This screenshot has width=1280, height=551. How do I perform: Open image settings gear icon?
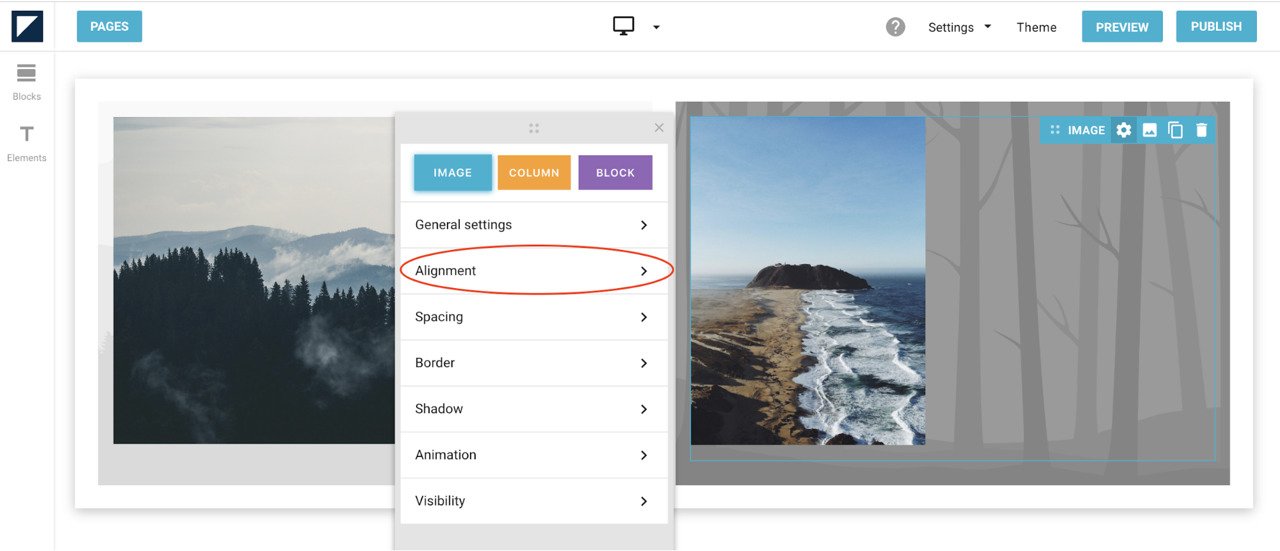tap(1123, 130)
